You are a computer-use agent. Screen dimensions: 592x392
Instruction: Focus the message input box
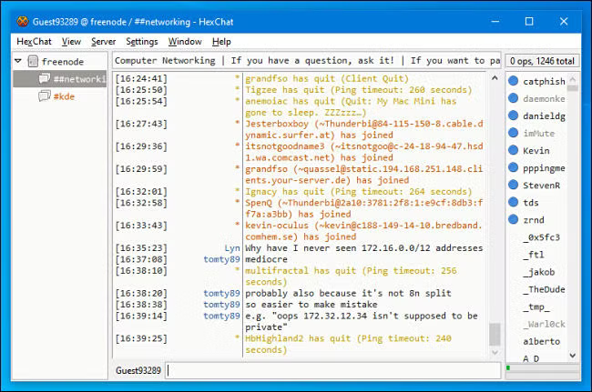(x=333, y=370)
